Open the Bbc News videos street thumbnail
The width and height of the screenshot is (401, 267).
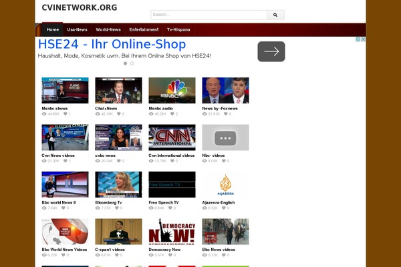[226, 232]
